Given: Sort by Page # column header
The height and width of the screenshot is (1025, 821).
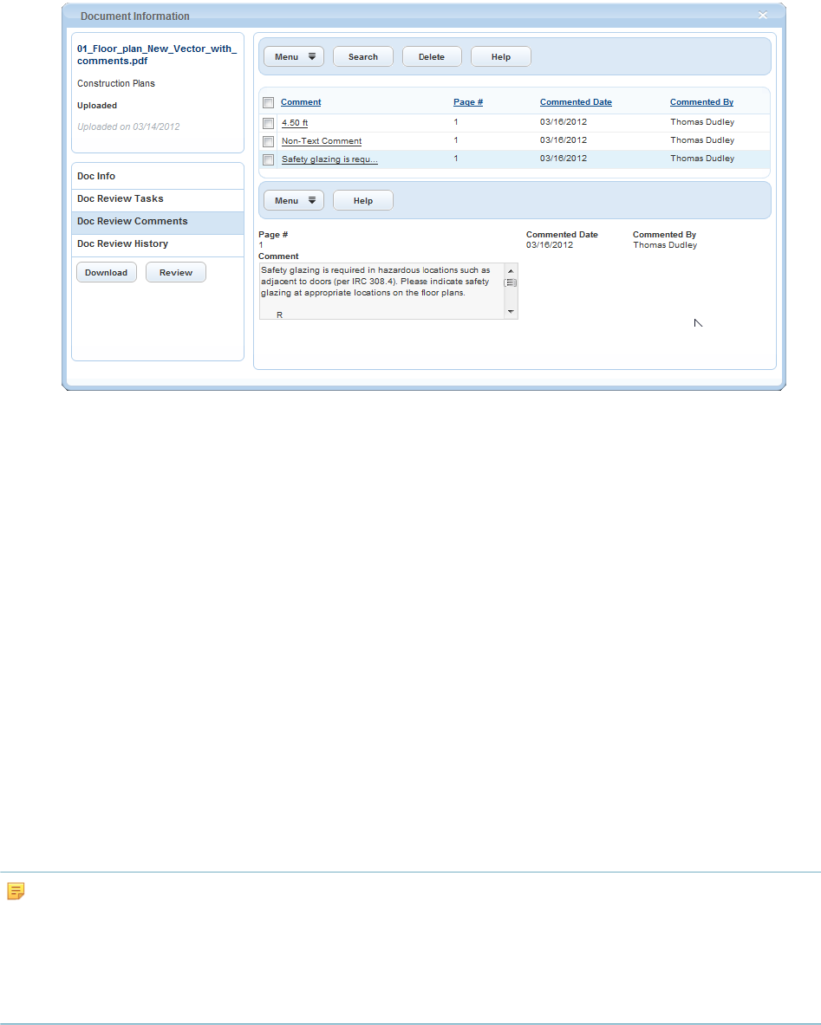Looking at the screenshot, I should 468,102.
